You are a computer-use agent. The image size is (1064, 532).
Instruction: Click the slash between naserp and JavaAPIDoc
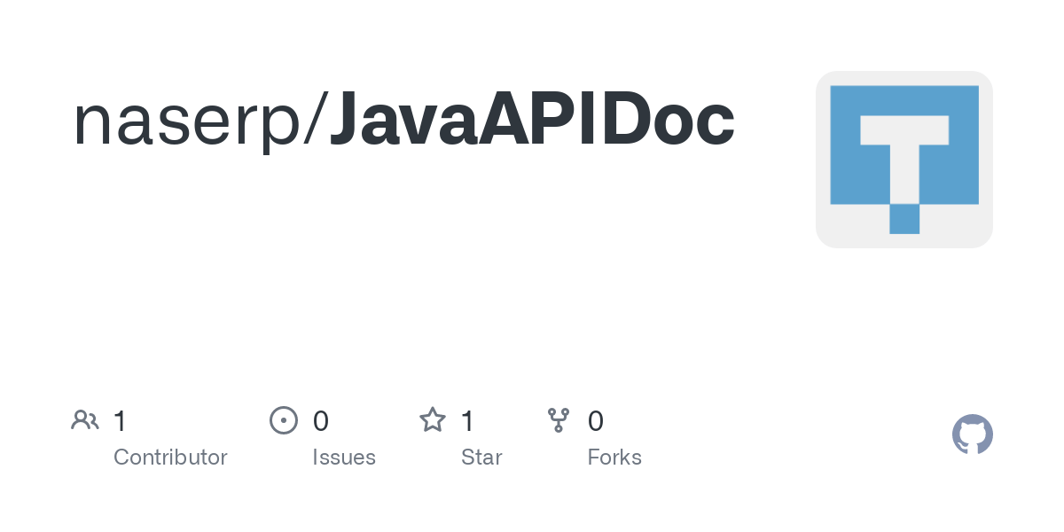(315, 120)
